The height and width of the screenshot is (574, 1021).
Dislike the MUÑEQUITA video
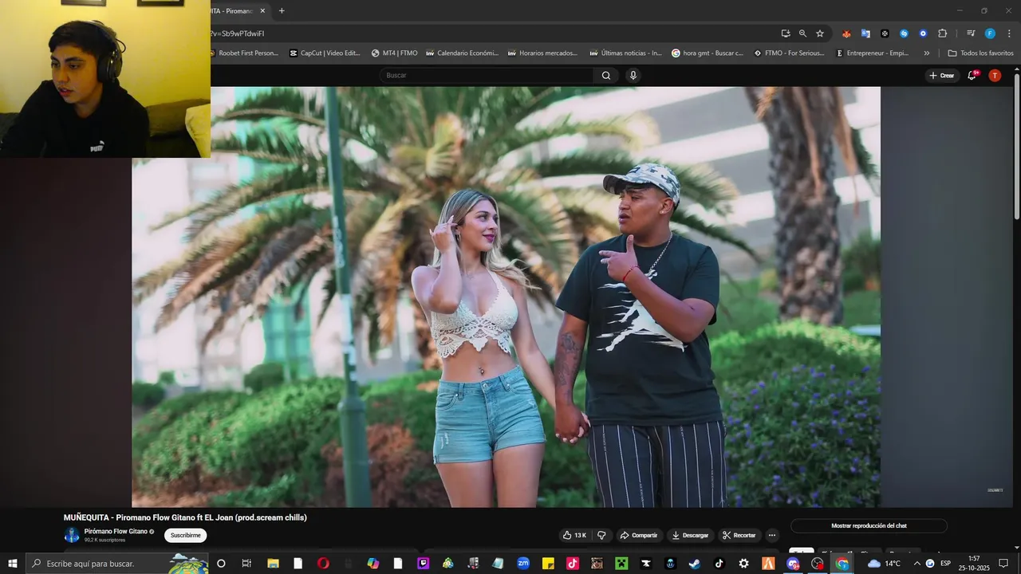[x=602, y=535]
